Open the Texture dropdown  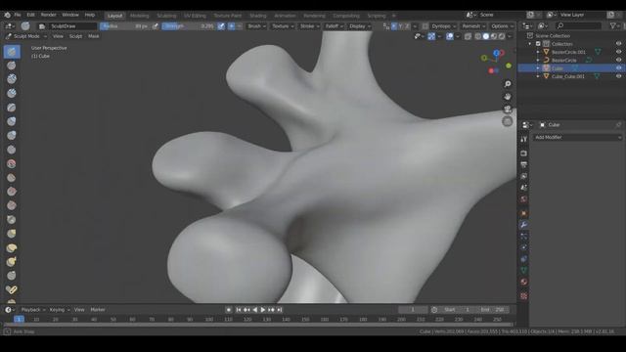283,26
